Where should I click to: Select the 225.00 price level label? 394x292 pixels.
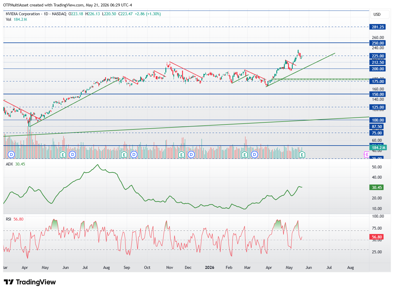(x=378, y=56)
